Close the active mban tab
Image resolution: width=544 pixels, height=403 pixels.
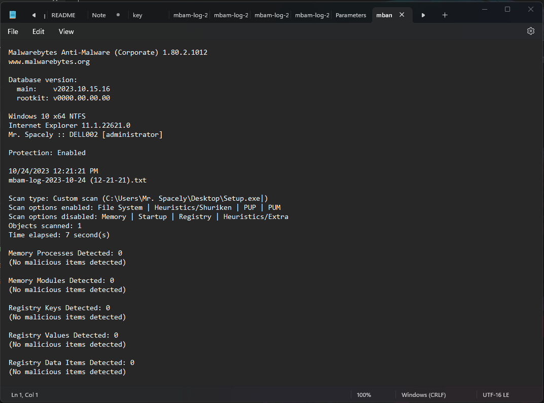coord(402,15)
